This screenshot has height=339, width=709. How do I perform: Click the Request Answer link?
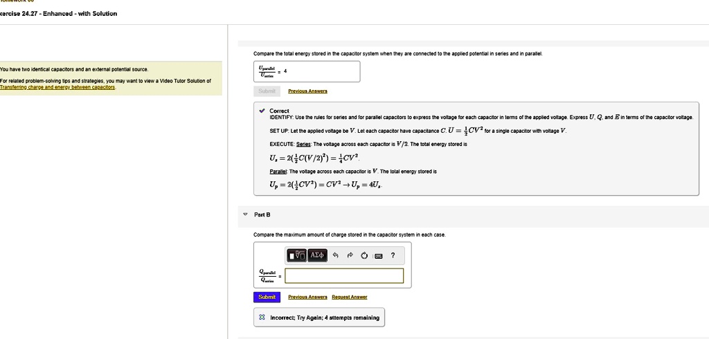click(350, 297)
